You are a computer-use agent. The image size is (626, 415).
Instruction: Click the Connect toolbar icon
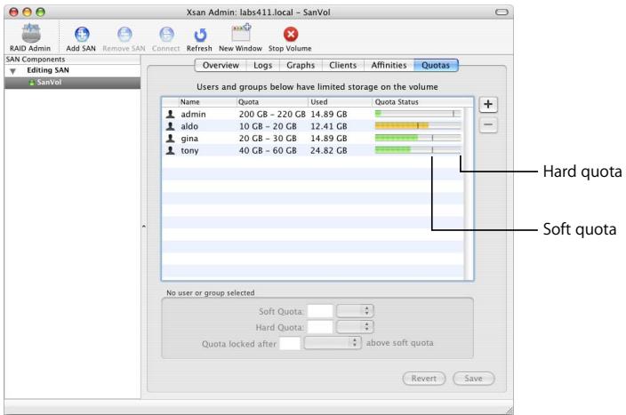click(166, 35)
